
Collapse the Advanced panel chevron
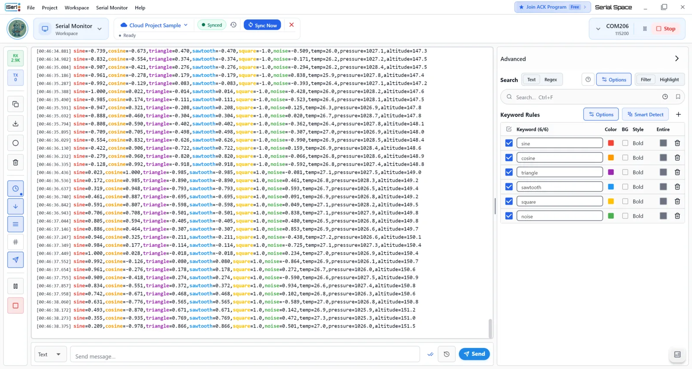[x=677, y=59]
